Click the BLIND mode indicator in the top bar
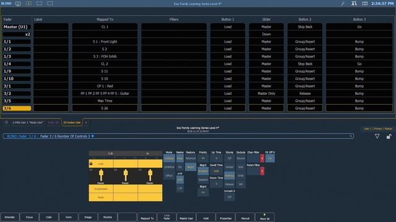396x222 pixels. click(6, 4)
